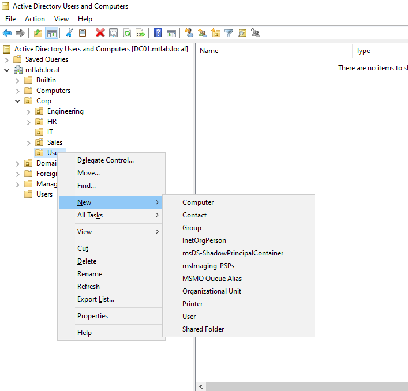Create new User from submenu
The image size is (408, 391).
click(x=238, y=317)
